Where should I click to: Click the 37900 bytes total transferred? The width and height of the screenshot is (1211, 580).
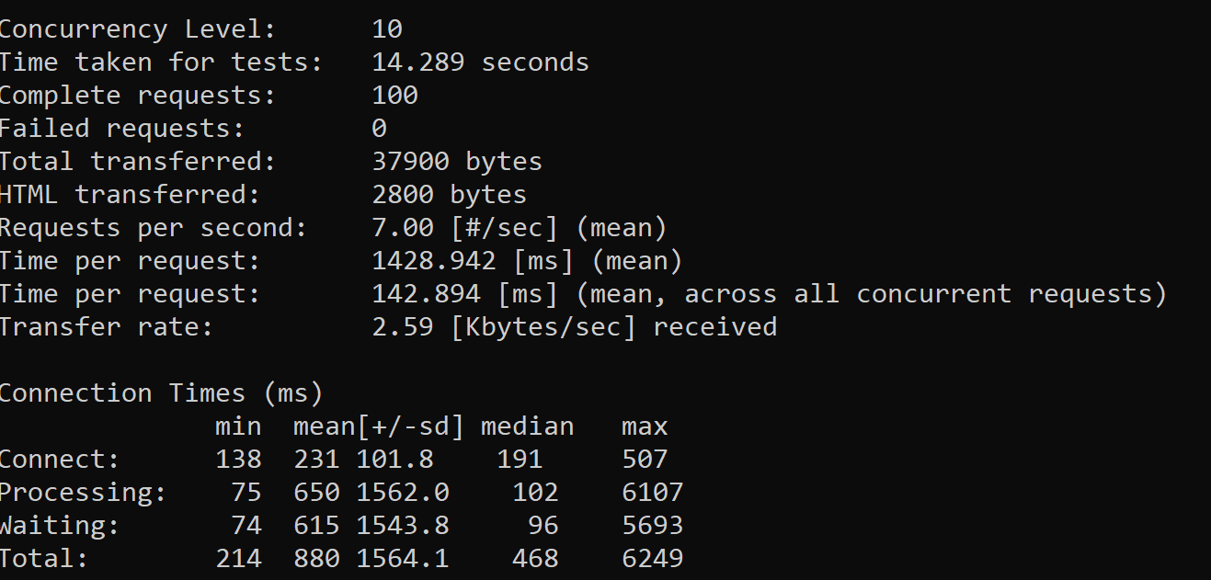click(x=457, y=162)
